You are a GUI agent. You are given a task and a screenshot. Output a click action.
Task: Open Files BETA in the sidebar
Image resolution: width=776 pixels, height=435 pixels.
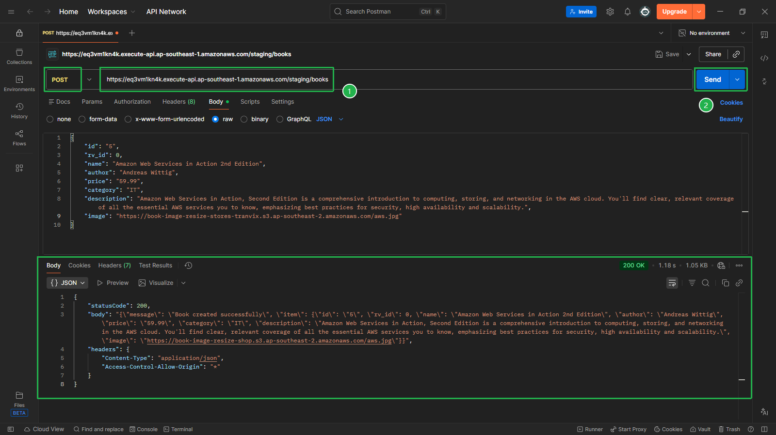click(x=19, y=404)
